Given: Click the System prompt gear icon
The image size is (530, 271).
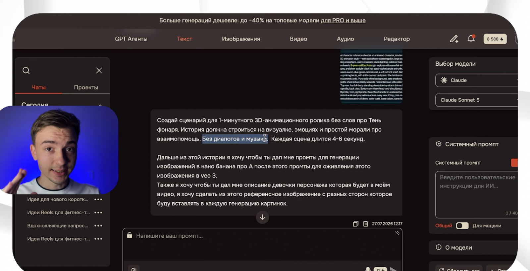Looking at the screenshot, I should pos(439,144).
